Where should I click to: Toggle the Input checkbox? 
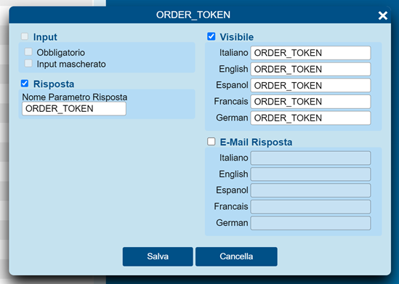25,36
